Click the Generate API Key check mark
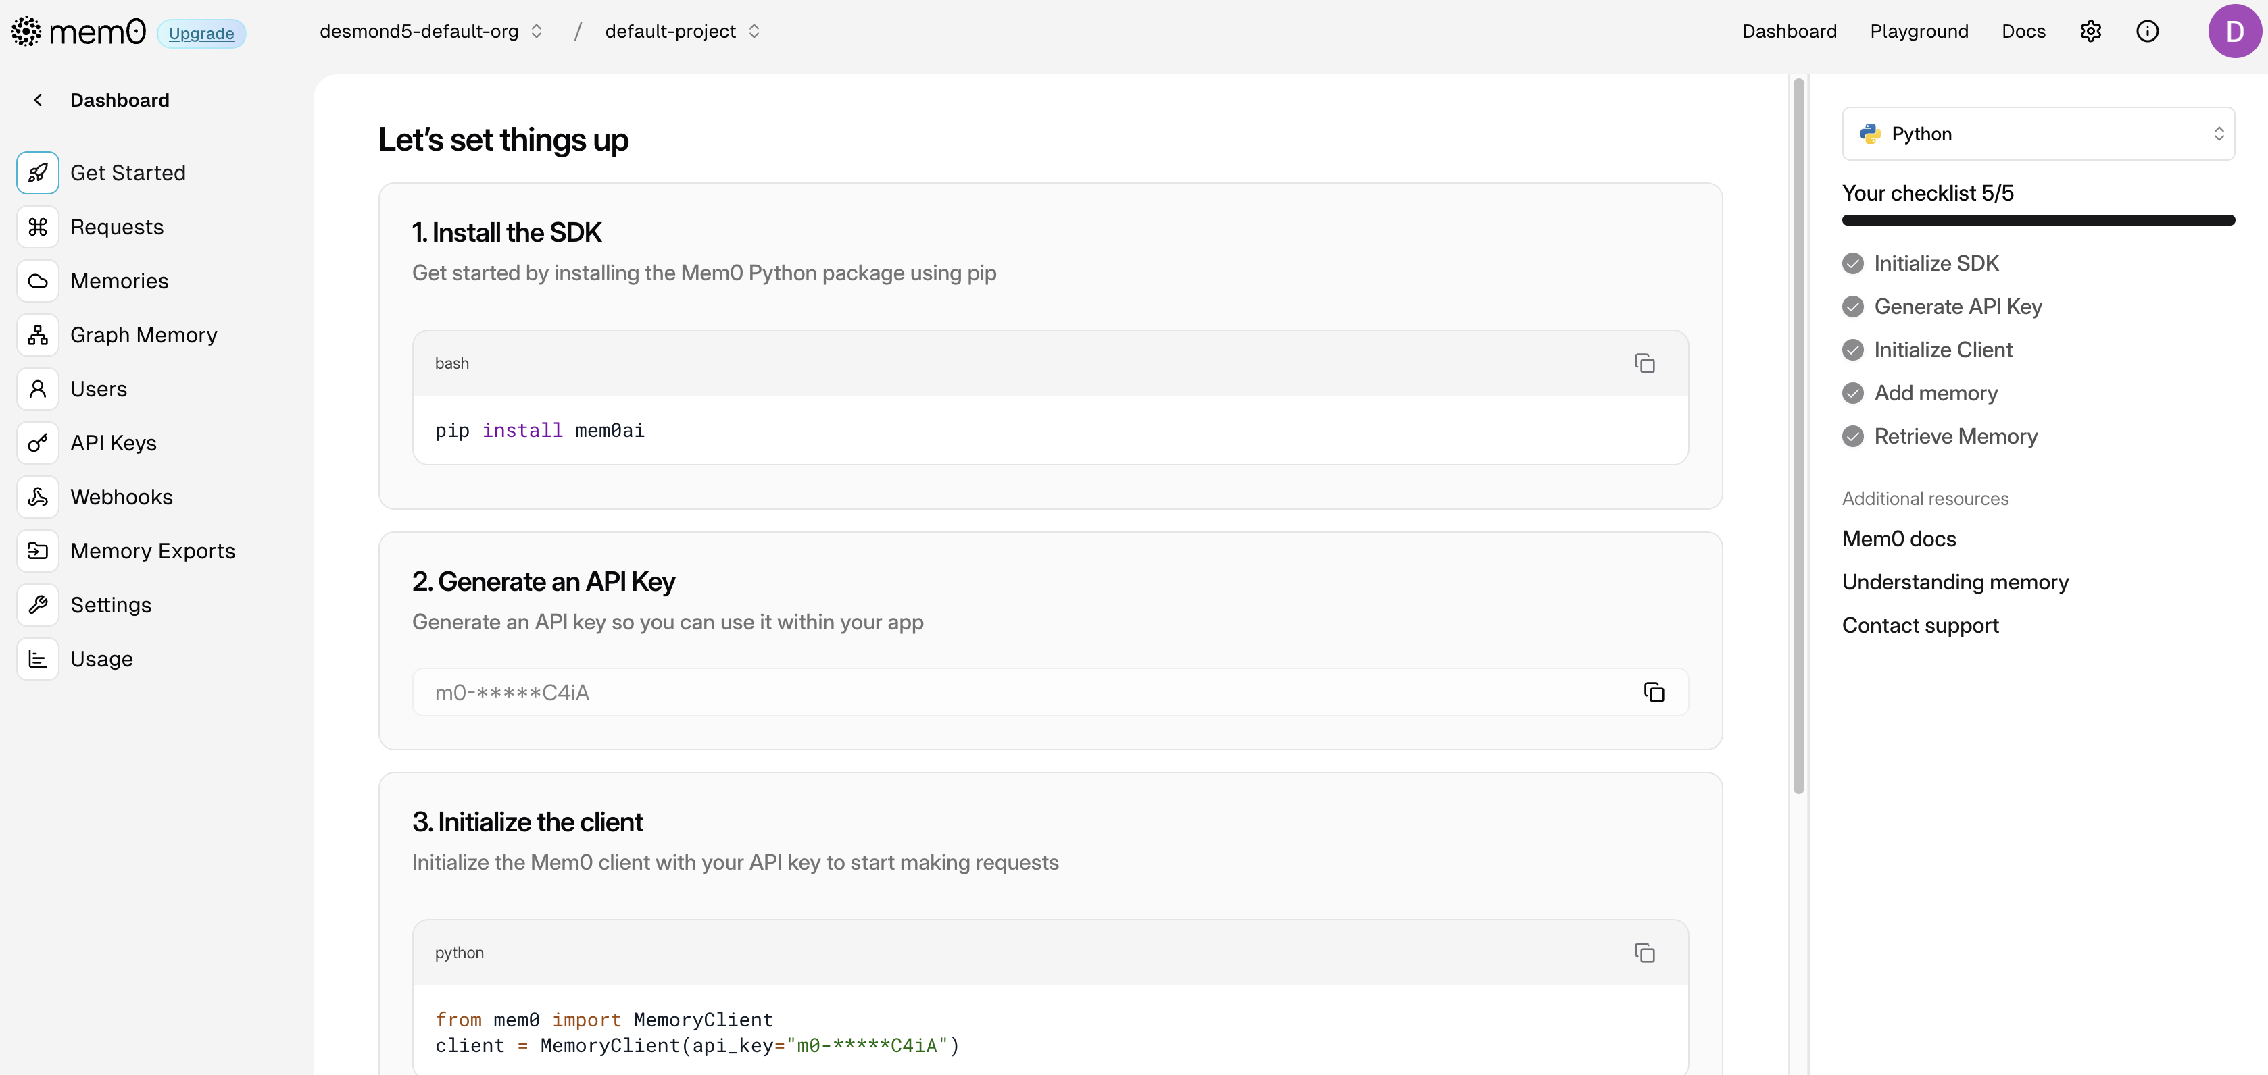This screenshot has width=2268, height=1075. click(1852, 307)
